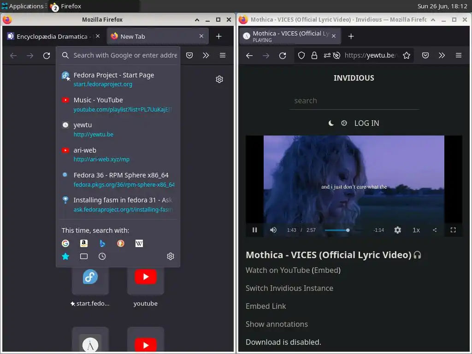Close the Mothica - VICES tab
This screenshot has height=354, width=472.
[334, 36]
